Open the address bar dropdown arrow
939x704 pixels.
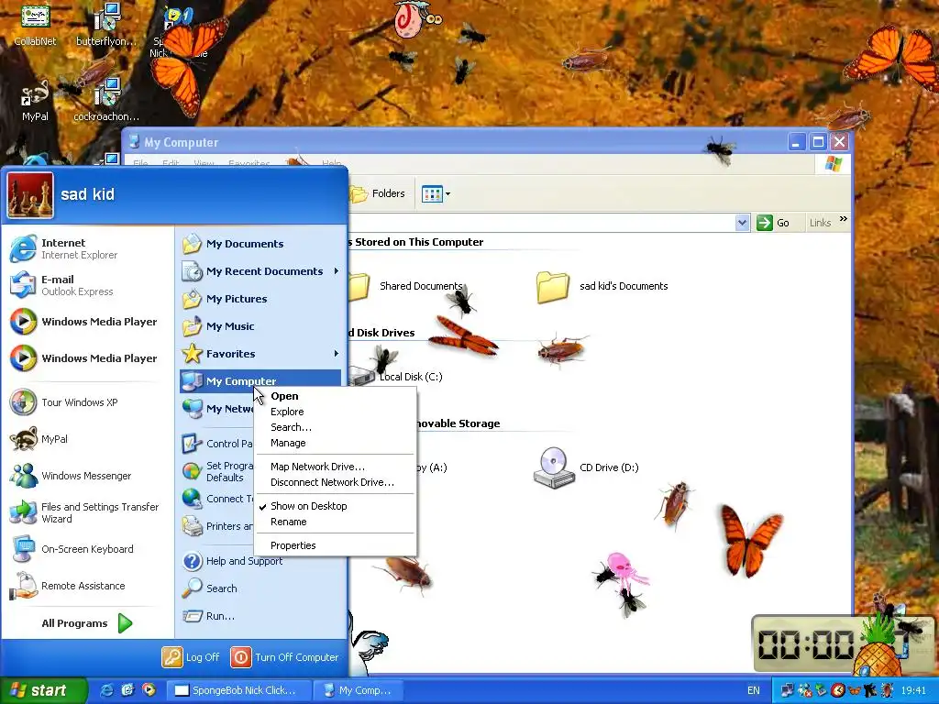tap(742, 223)
